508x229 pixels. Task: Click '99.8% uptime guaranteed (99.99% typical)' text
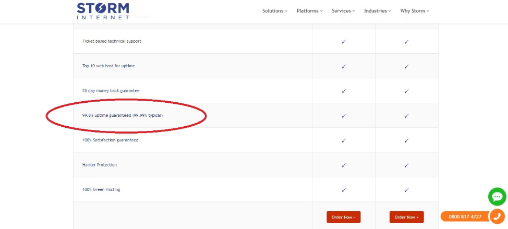pyautogui.click(x=123, y=115)
